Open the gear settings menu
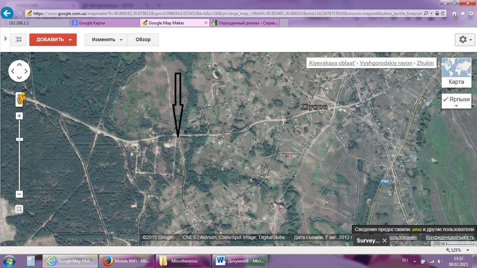Screen dimensions: 477x268 (465, 39)
